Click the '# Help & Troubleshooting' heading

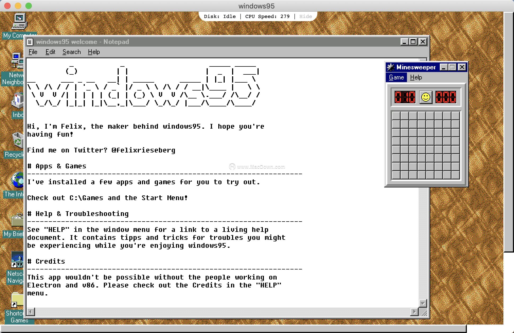pyautogui.click(x=78, y=214)
